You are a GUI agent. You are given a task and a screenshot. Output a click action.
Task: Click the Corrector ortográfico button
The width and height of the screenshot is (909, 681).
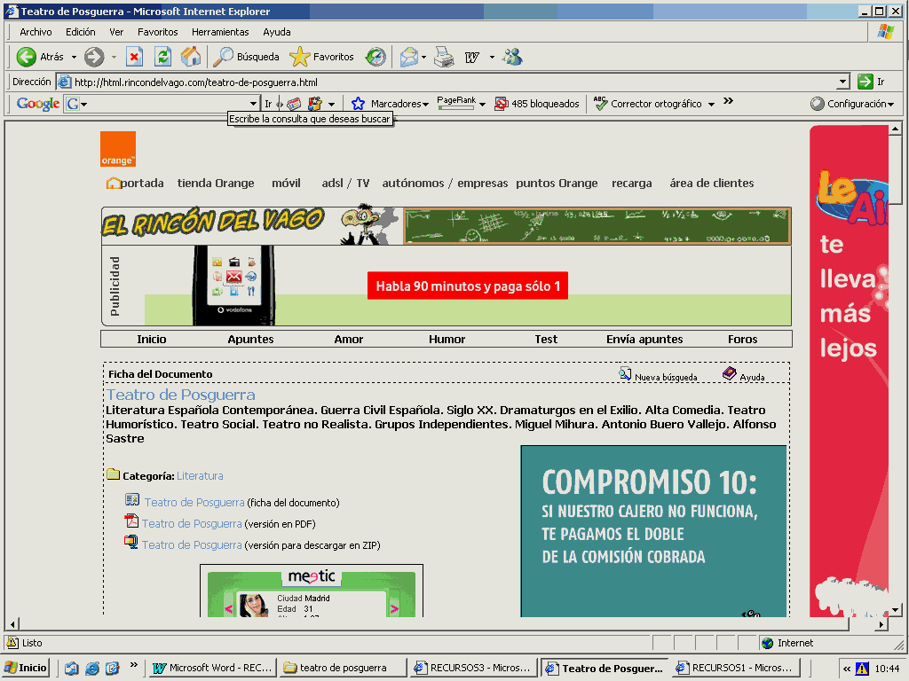(x=648, y=104)
